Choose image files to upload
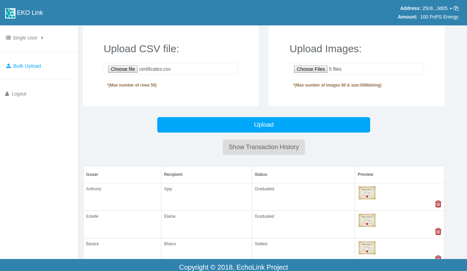Viewport: 467px width, 271px height. click(311, 69)
